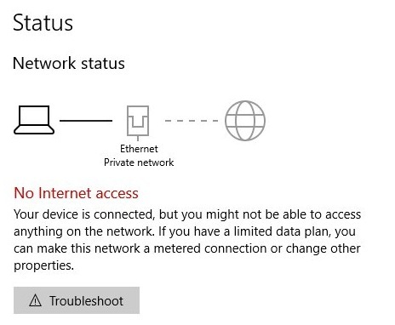Click the Ethernet adapter icon
The height and width of the screenshot is (325, 395).
tap(138, 121)
